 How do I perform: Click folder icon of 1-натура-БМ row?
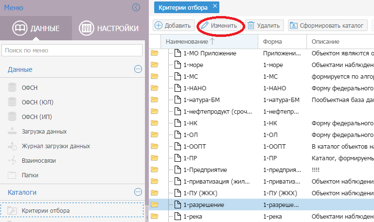(155, 100)
